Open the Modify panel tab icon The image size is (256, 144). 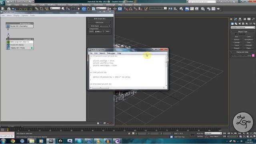click(236, 19)
